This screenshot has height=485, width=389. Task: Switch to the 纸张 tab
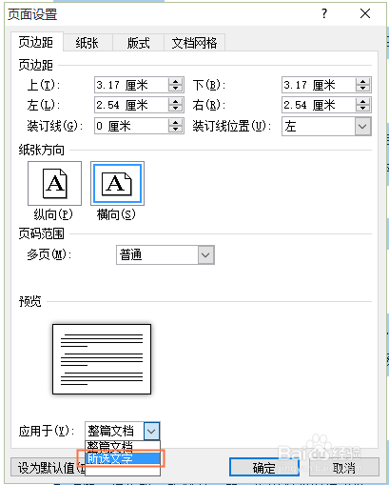point(88,43)
